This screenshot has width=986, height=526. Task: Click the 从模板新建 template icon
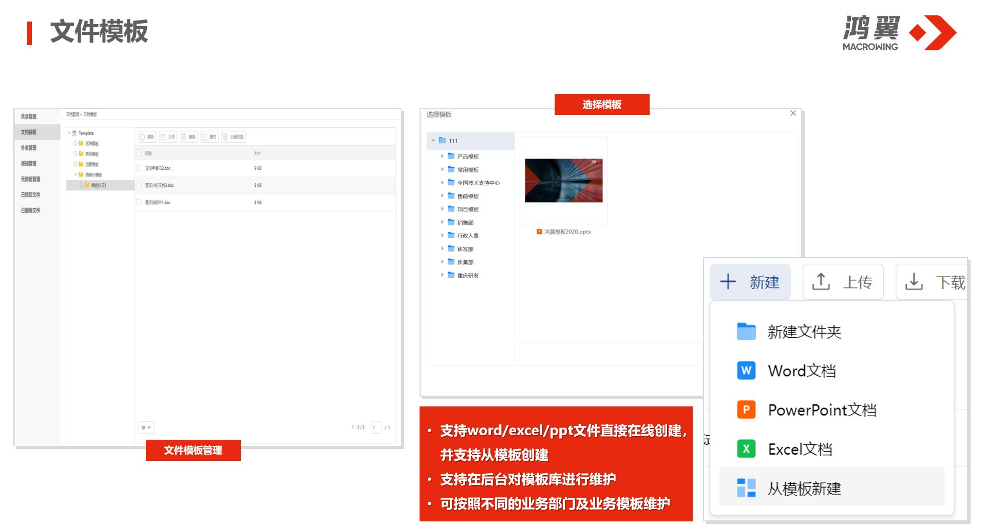pos(746,488)
